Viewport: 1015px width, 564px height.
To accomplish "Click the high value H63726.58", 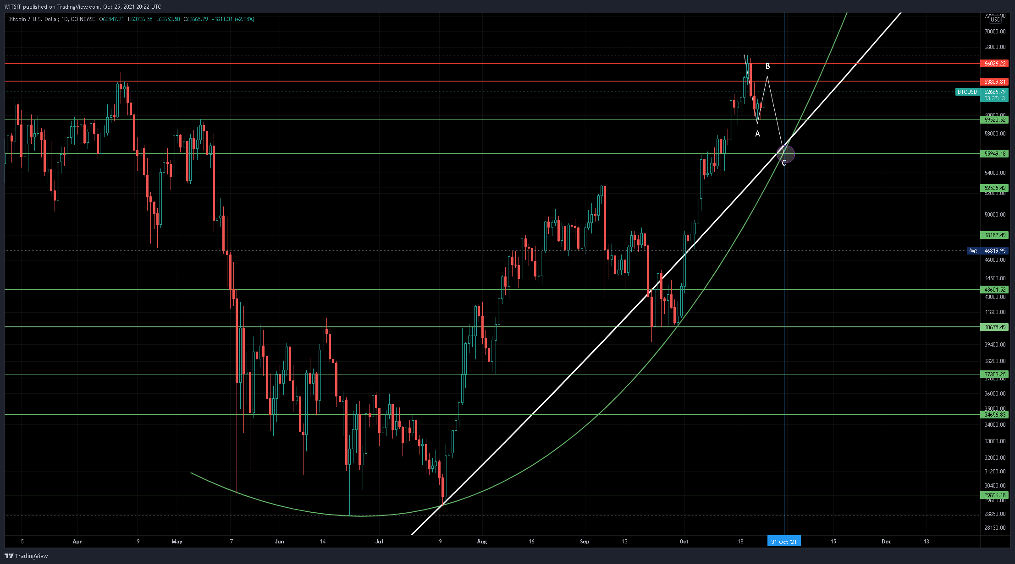I will point(140,19).
